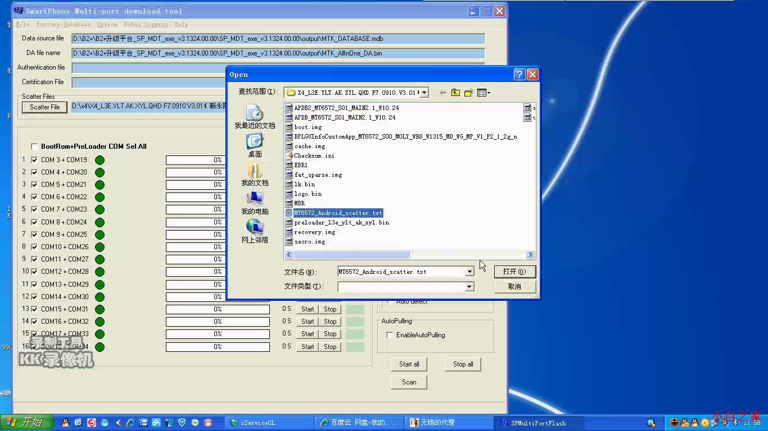
Task: Enable the EnableAutoPulling checkbox
Action: pos(390,335)
